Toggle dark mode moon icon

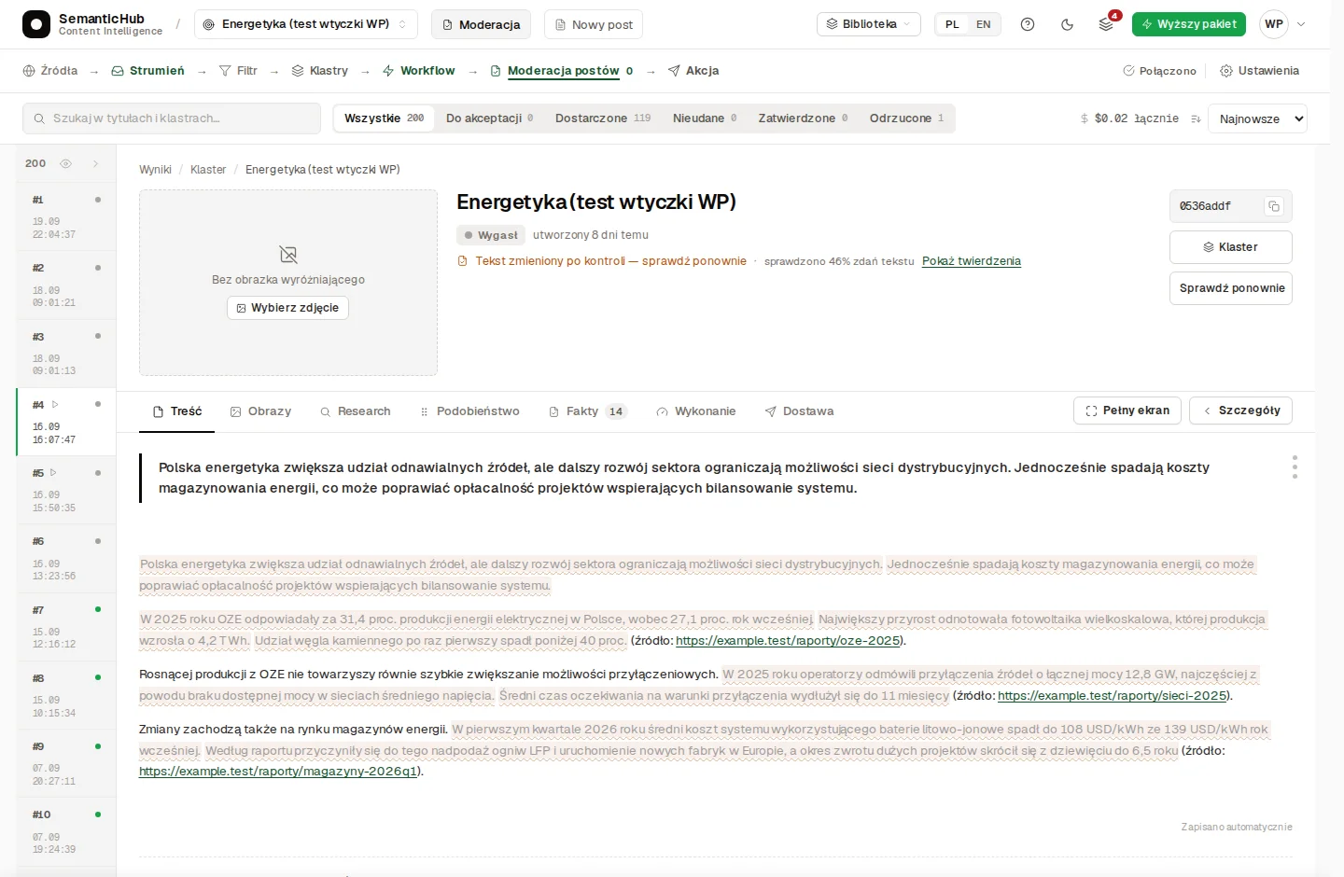1067,24
